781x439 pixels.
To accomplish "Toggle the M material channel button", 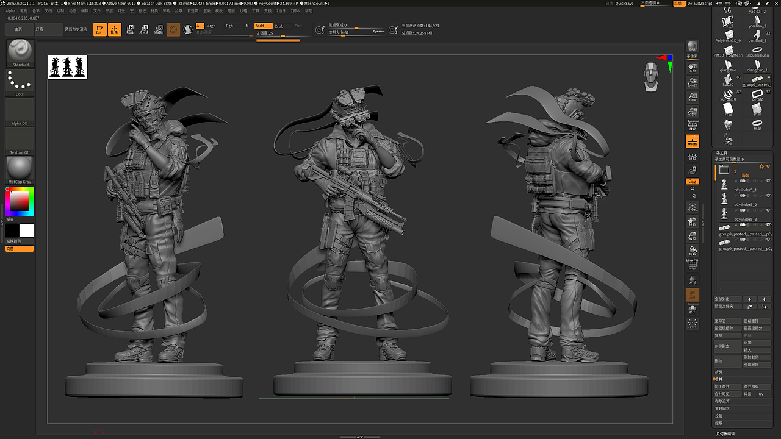I will (x=247, y=26).
